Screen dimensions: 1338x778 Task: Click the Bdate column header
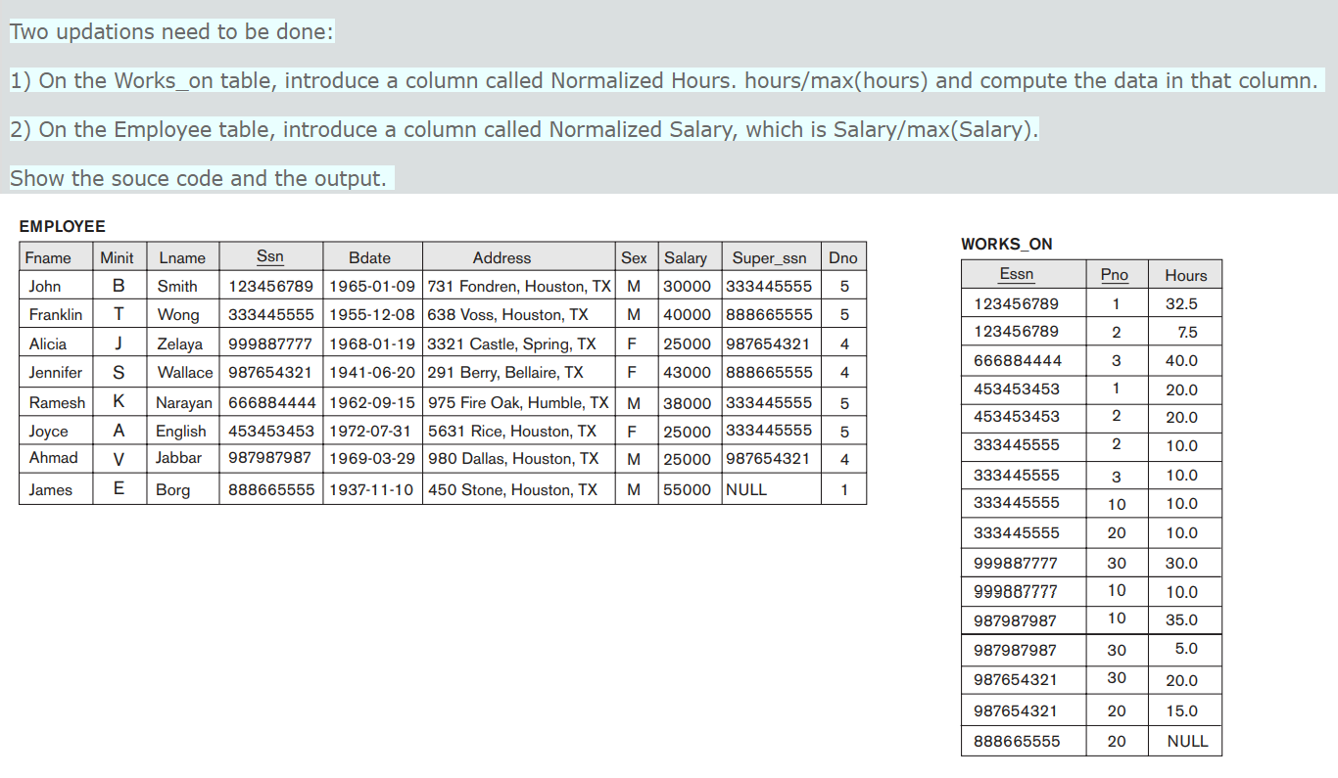pos(371,256)
